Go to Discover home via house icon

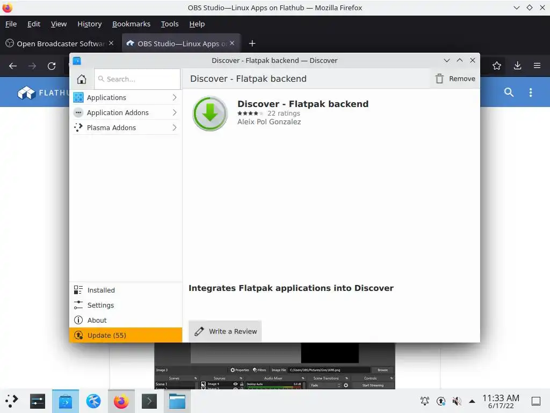click(x=82, y=79)
